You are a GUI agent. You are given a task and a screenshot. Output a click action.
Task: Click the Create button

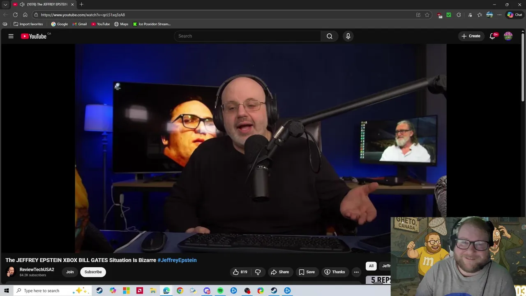point(471,36)
